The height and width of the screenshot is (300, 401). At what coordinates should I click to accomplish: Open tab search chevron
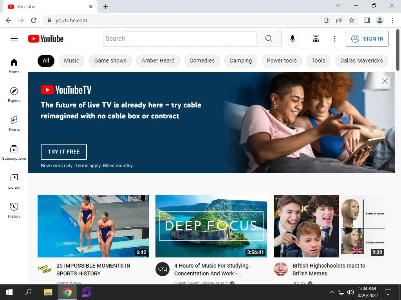pyautogui.click(x=338, y=5)
